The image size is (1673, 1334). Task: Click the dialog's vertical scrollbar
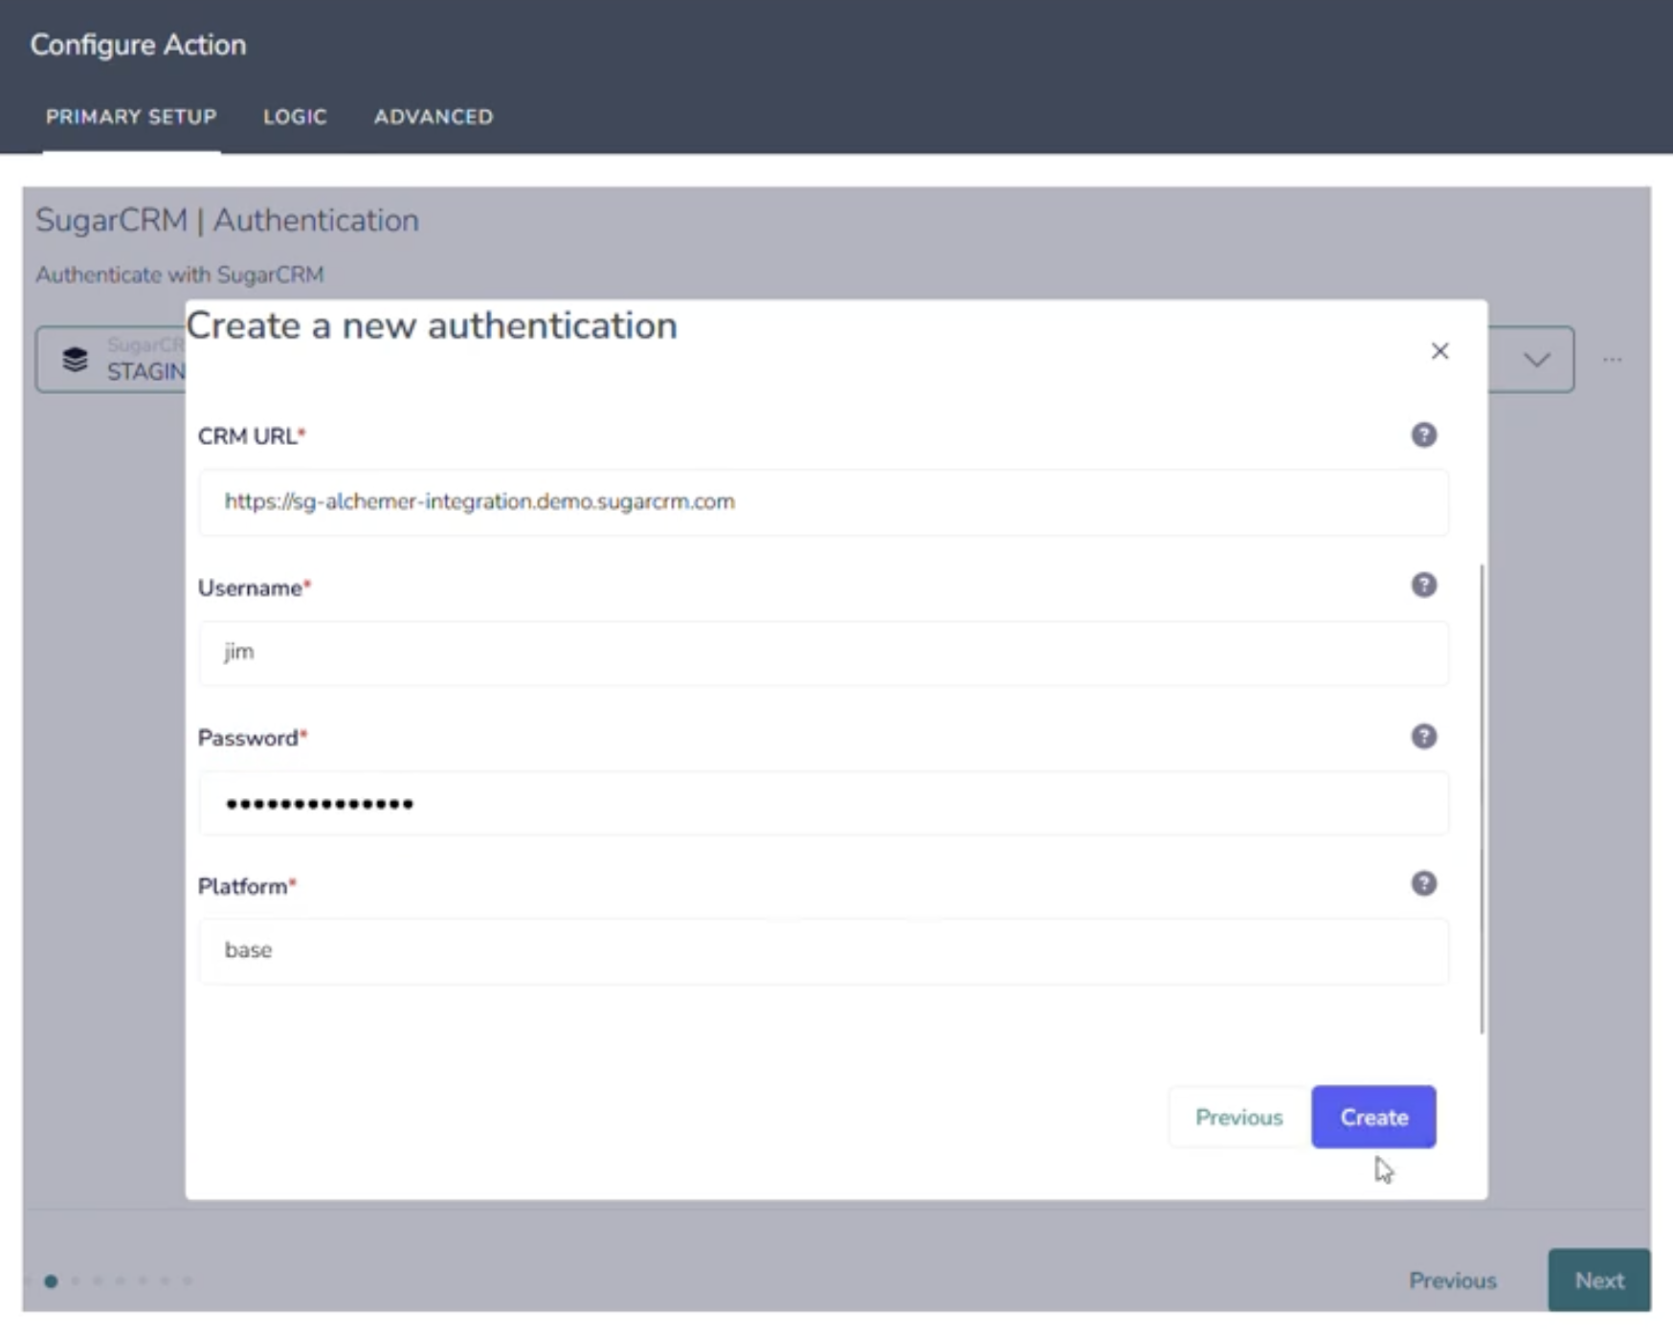(x=1482, y=799)
